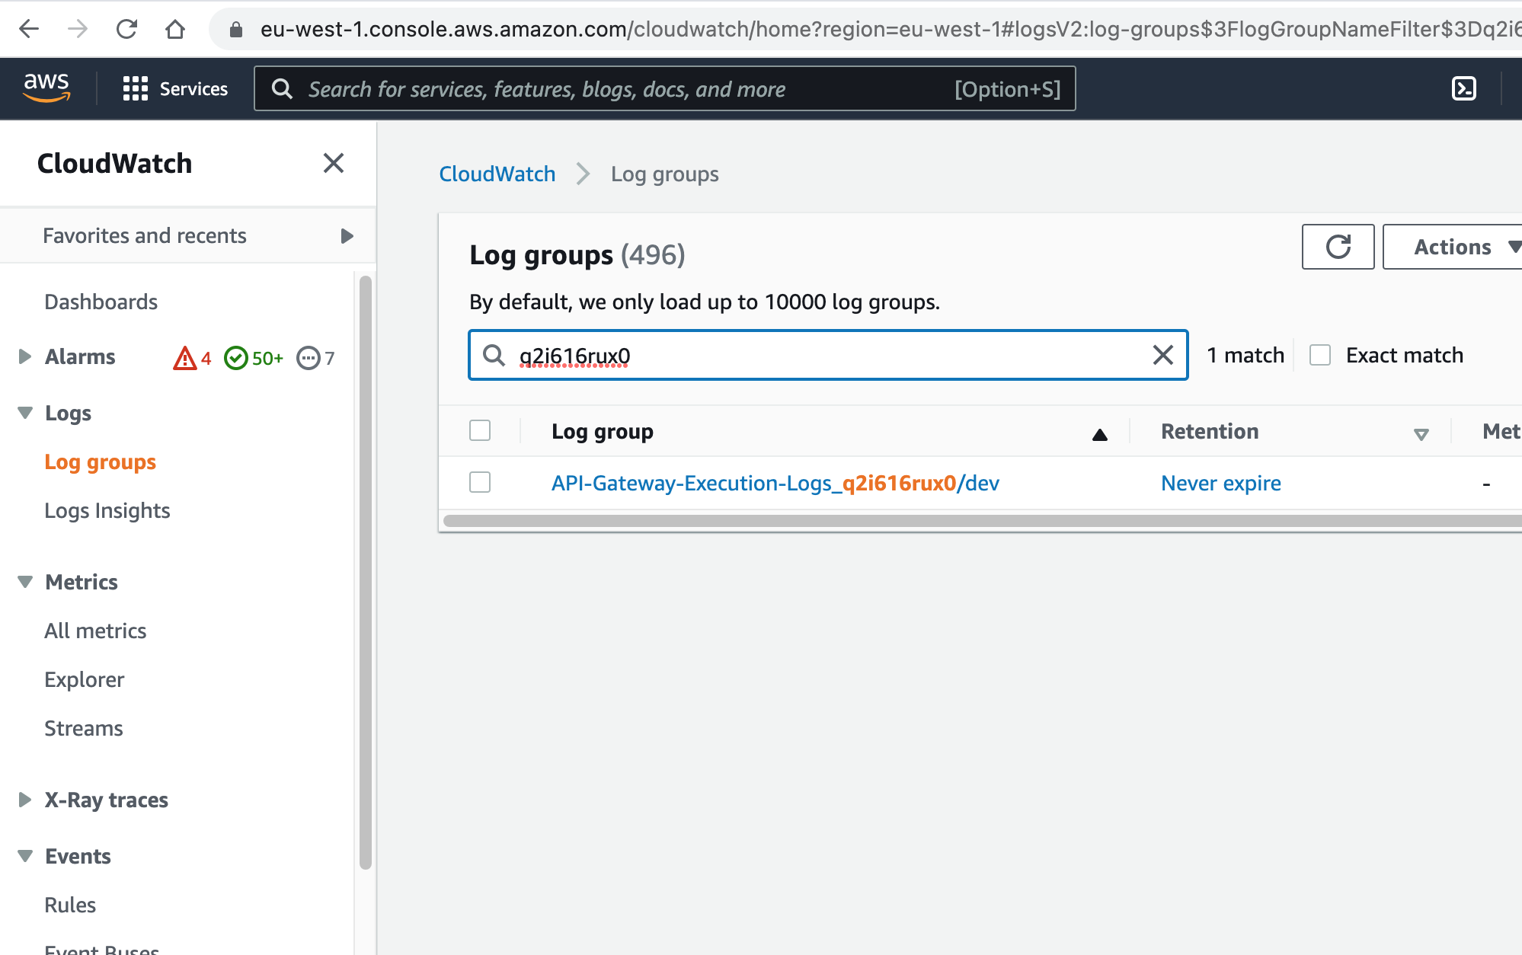
Task: Select all log groups via header checkbox
Action: coord(480,431)
